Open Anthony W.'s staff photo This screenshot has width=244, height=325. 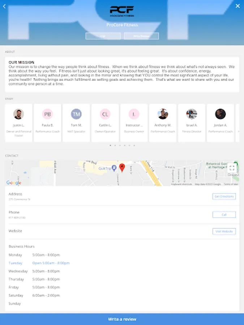click(x=163, y=114)
